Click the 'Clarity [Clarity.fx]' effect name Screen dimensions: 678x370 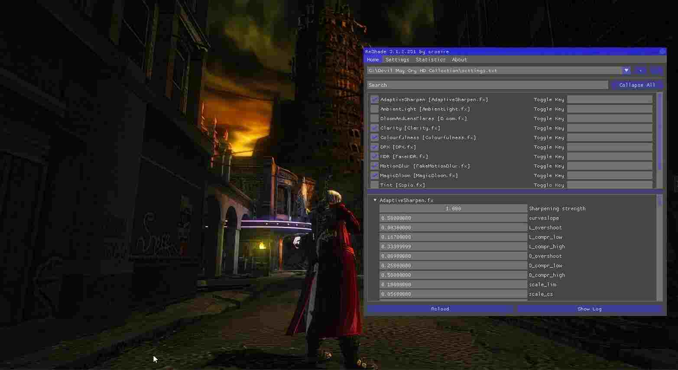pos(410,128)
